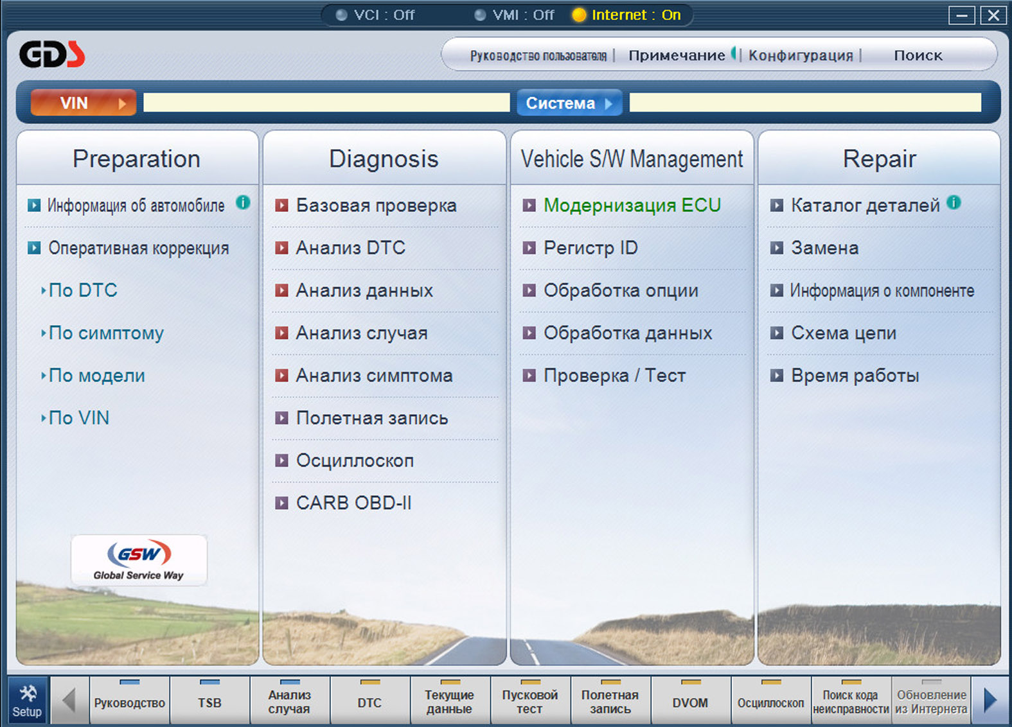Click info icon beside Каталог деталей
This screenshot has height=727, width=1012.
point(954,202)
